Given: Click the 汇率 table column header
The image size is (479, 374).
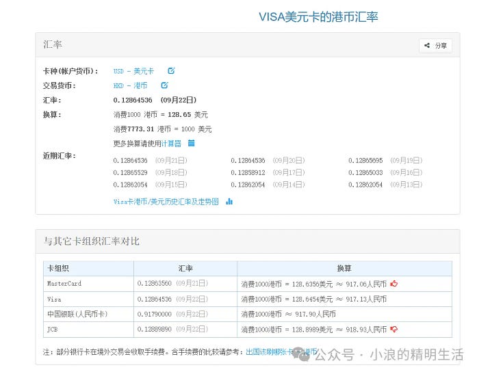Looking at the screenshot, I should (185, 269).
